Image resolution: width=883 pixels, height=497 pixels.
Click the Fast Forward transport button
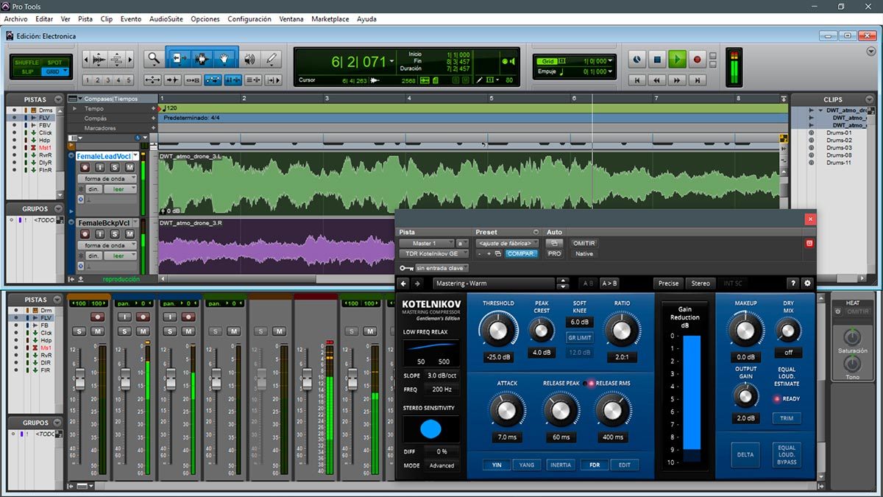[678, 80]
